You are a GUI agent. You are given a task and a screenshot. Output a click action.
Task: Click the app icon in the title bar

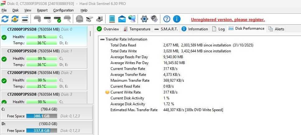coord(3,3)
